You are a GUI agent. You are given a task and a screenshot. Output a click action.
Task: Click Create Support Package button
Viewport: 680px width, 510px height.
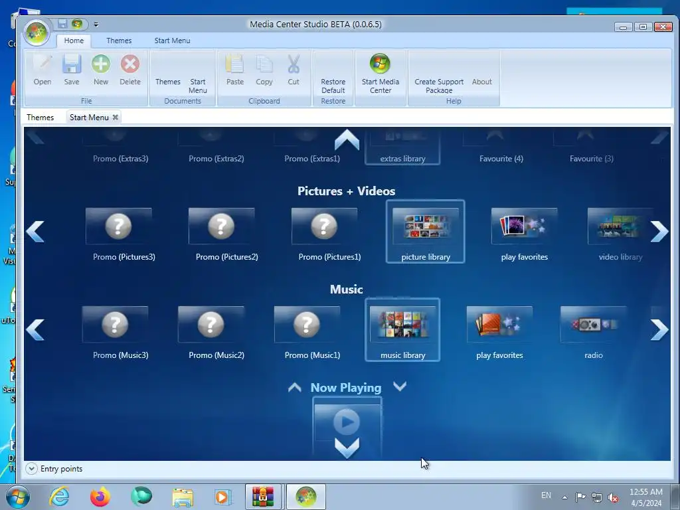439,86
